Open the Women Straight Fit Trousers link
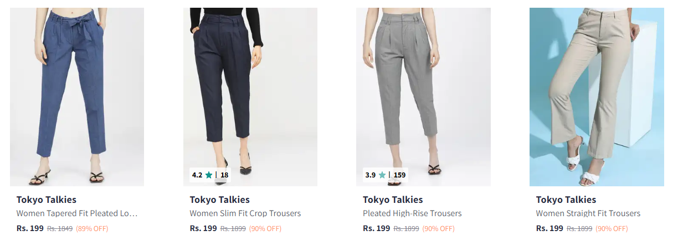Viewport: 683px width, 246px height. click(x=588, y=213)
